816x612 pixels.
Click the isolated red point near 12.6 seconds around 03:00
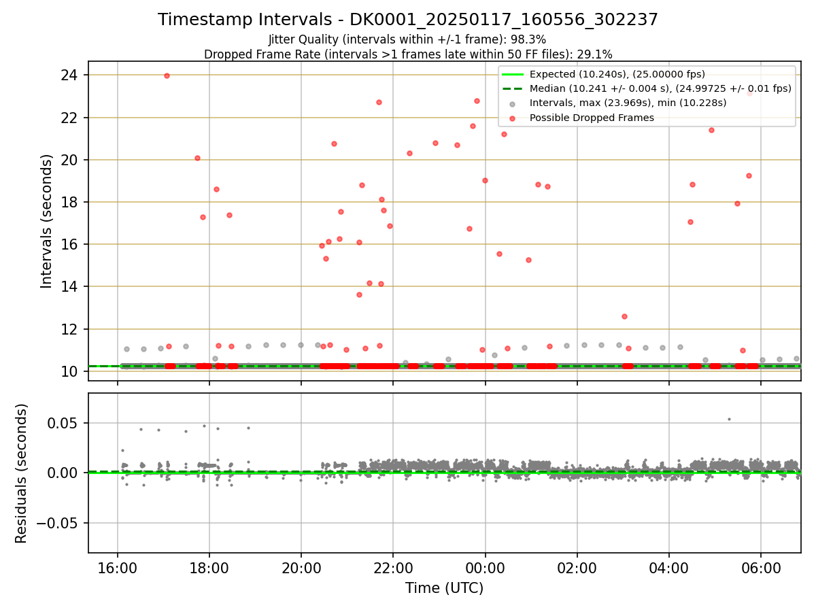(x=624, y=316)
